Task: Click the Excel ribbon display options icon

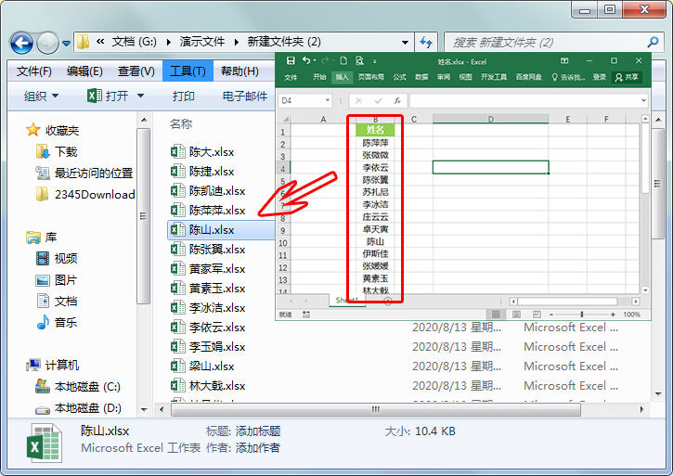Action: click(x=564, y=61)
